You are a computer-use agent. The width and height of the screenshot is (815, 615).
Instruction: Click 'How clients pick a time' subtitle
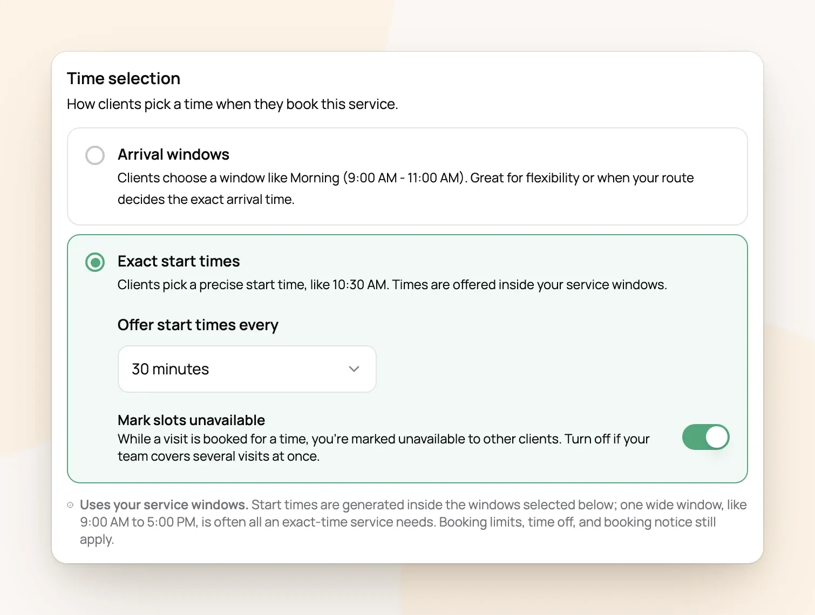click(232, 104)
